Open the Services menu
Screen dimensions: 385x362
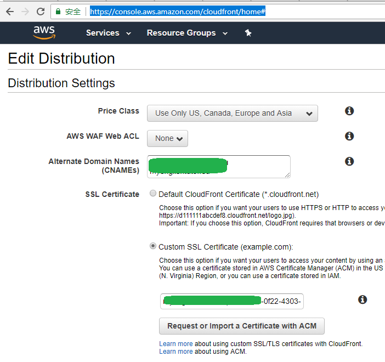coord(109,33)
